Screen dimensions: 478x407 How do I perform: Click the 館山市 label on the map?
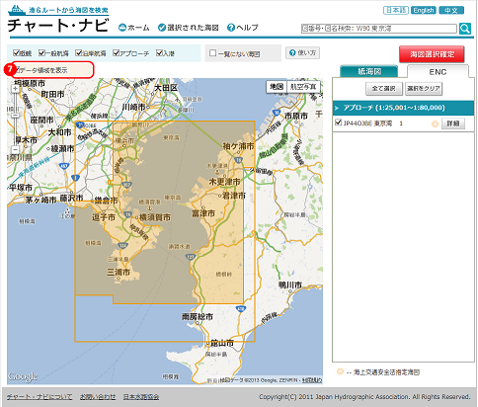point(222,344)
